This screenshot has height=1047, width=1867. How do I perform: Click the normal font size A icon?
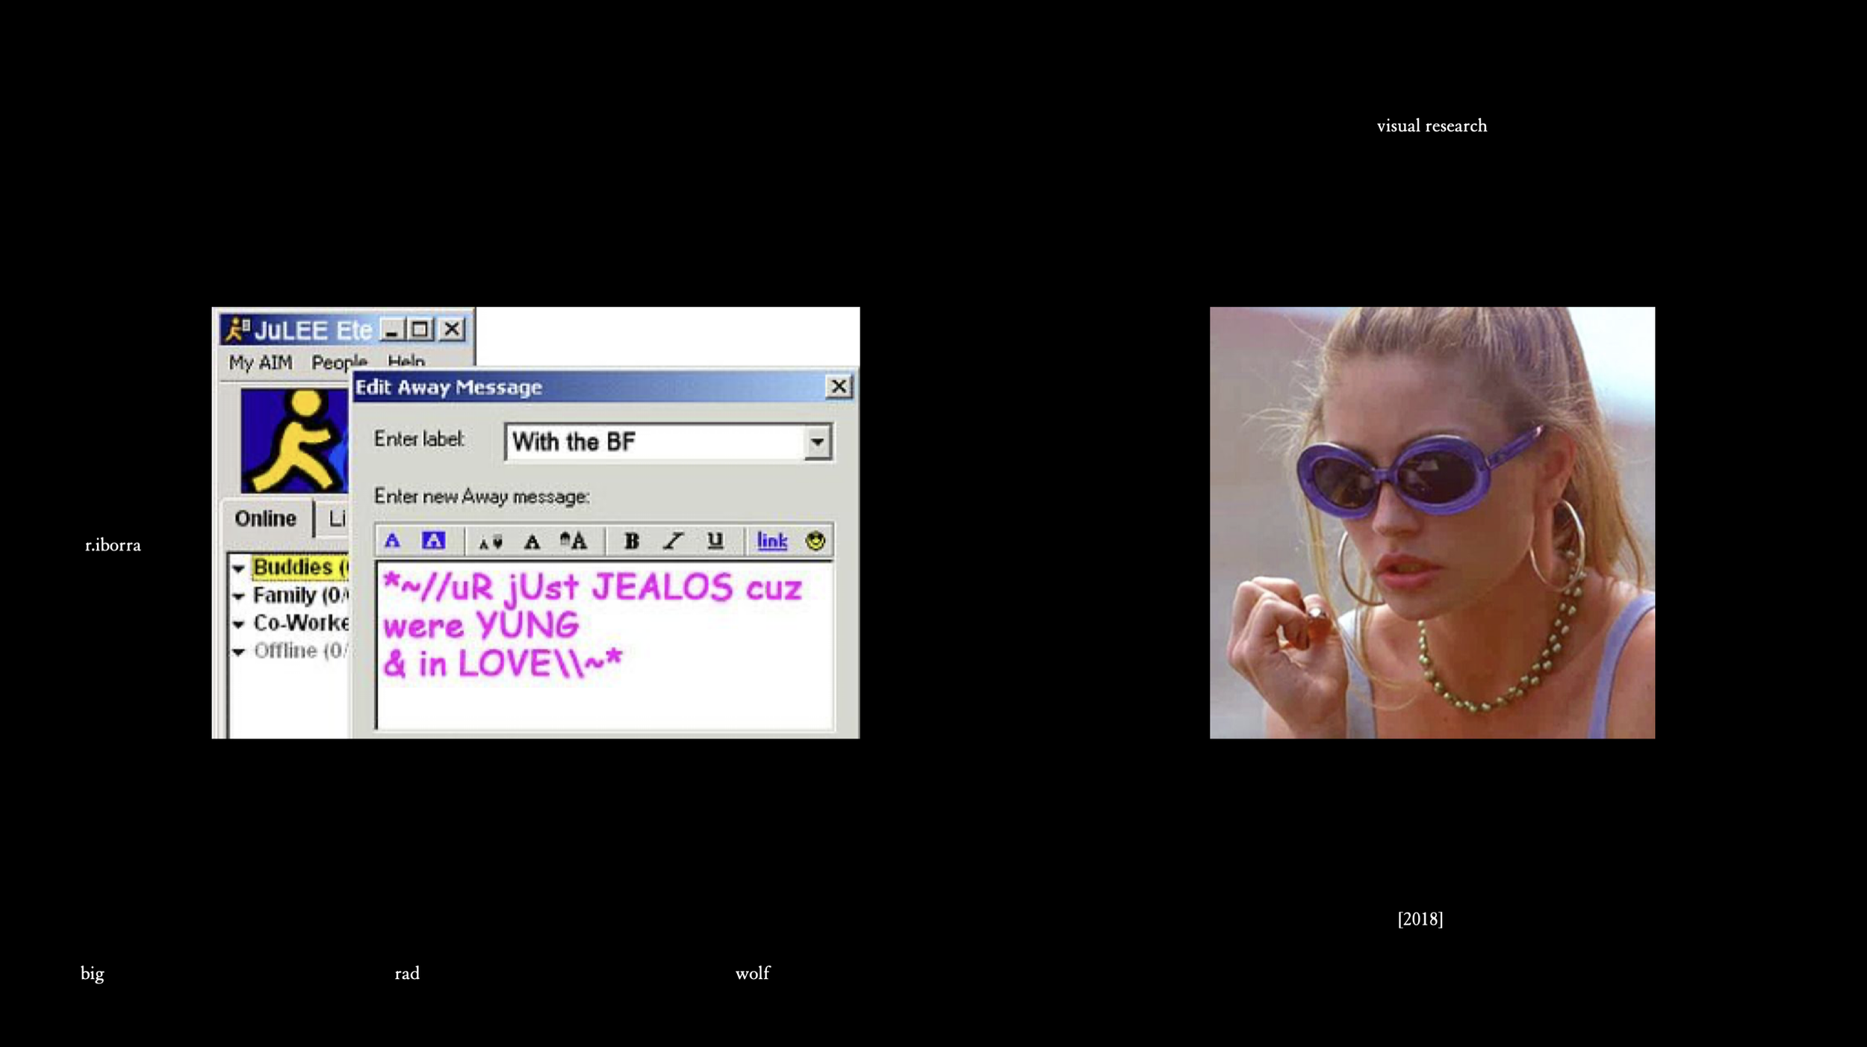pyautogui.click(x=532, y=541)
